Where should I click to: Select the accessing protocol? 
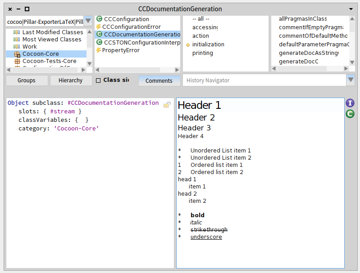click(205, 27)
